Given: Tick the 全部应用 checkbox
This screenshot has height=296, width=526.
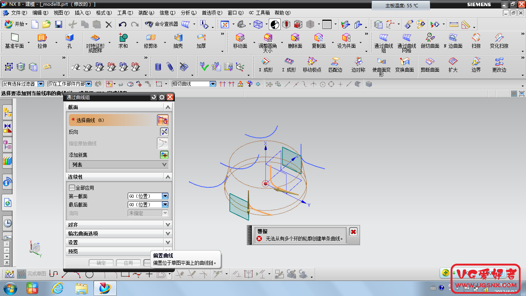Looking at the screenshot, I should (72, 188).
